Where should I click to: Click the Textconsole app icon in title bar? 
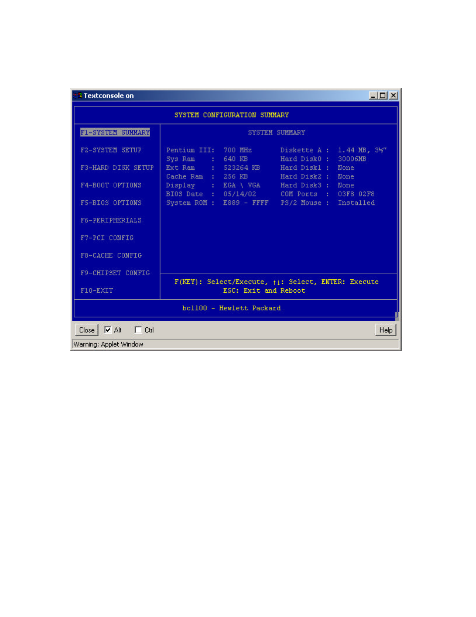click(x=77, y=95)
